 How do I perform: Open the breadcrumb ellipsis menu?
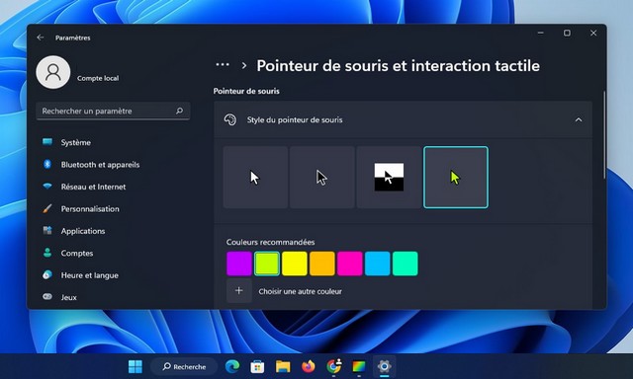tap(223, 65)
